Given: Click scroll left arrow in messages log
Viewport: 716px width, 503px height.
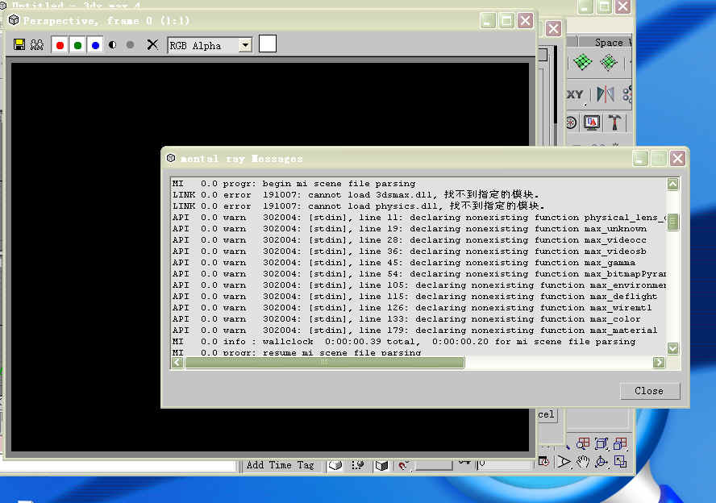Looking at the screenshot, I should (x=177, y=363).
